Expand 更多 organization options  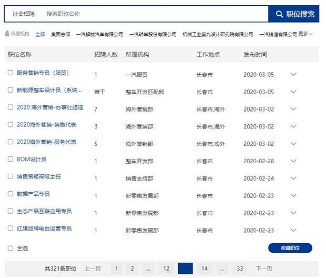(x=305, y=34)
